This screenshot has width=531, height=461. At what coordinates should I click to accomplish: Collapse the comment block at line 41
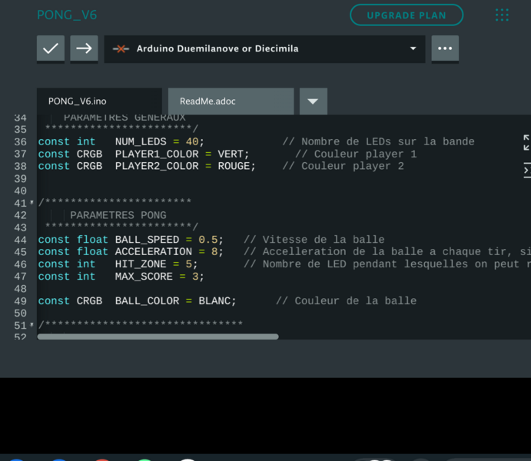[x=32, y=203]
